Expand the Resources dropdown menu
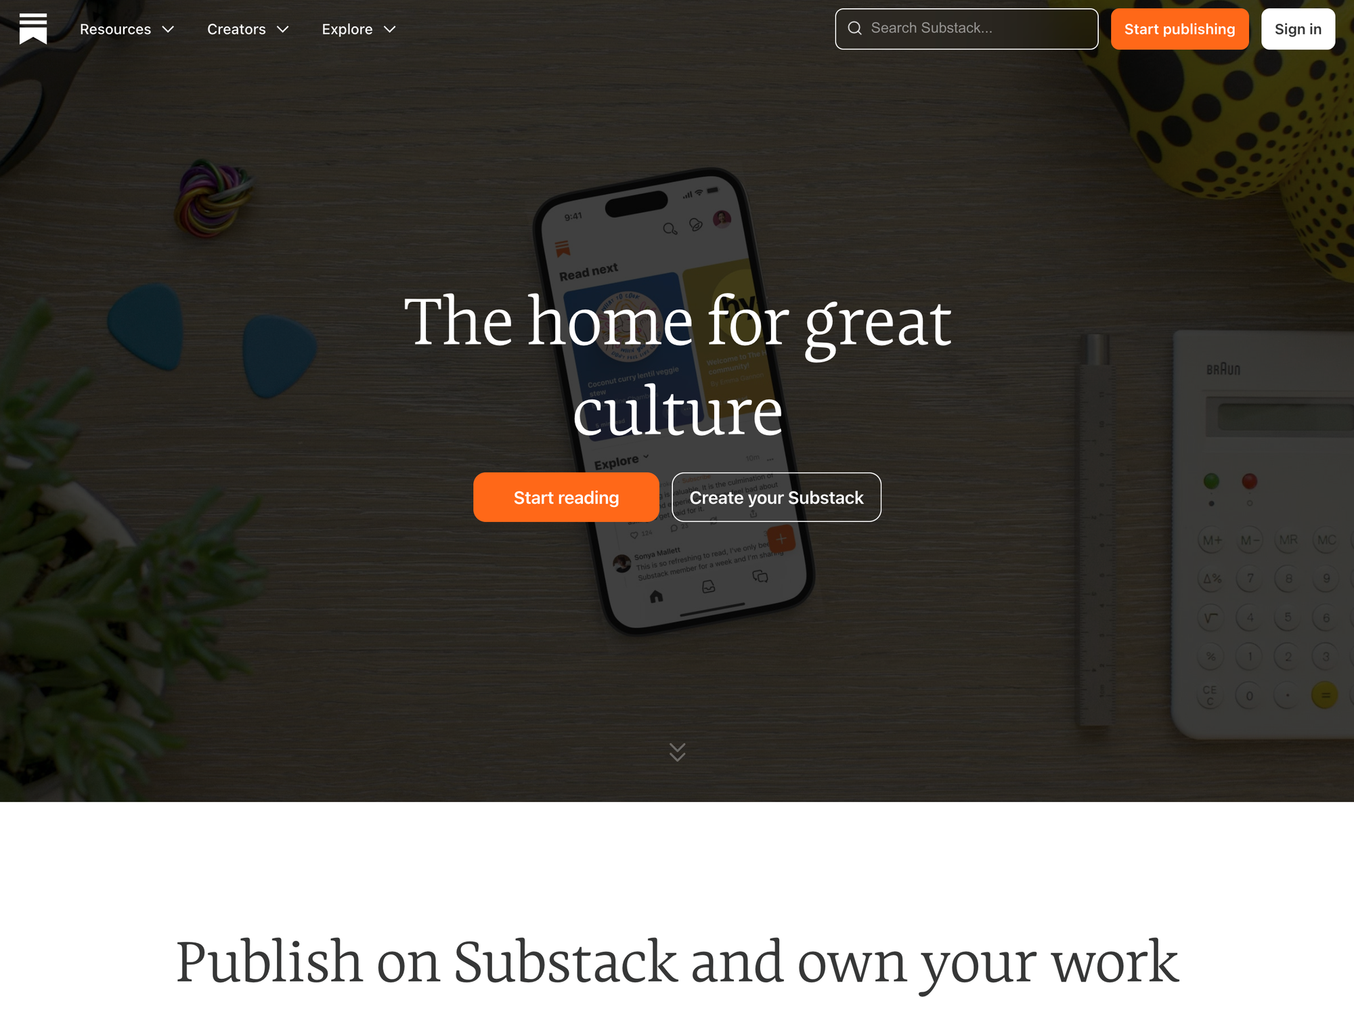 click(x=127, y=29)
